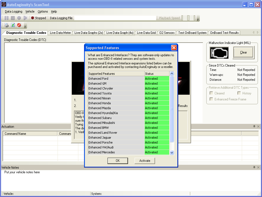This screenshot has width=262, height=197.
Task: Select the Enhanced Ford row
Action: 129,79
